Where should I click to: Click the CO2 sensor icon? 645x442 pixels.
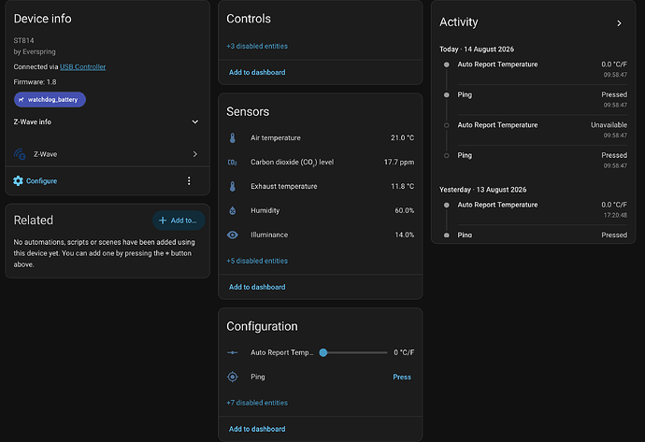pos(233,163)
